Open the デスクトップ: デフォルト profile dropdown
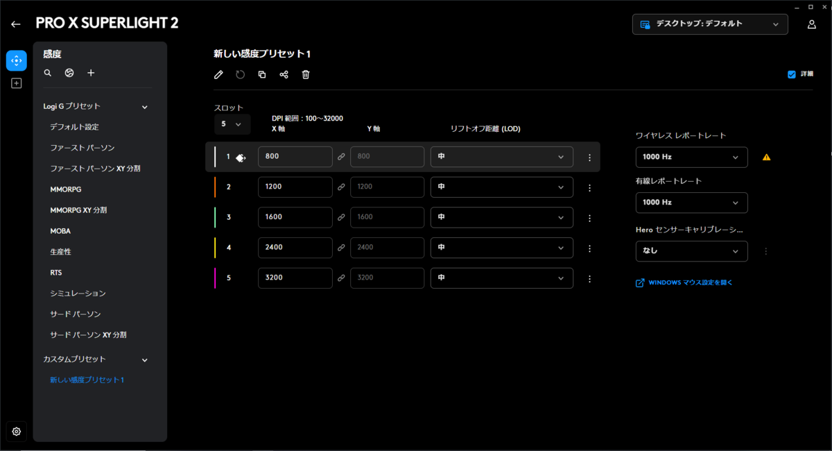This screenshot has width=832, height=451. point(710,24)
